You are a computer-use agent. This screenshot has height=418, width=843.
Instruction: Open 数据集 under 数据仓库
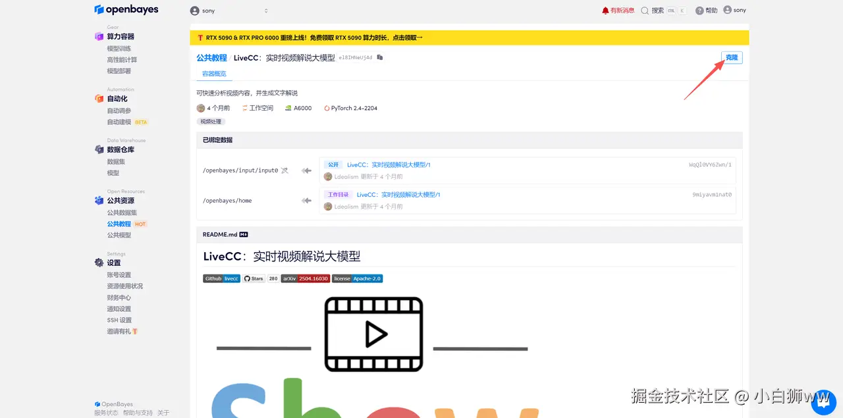[116, 161]
